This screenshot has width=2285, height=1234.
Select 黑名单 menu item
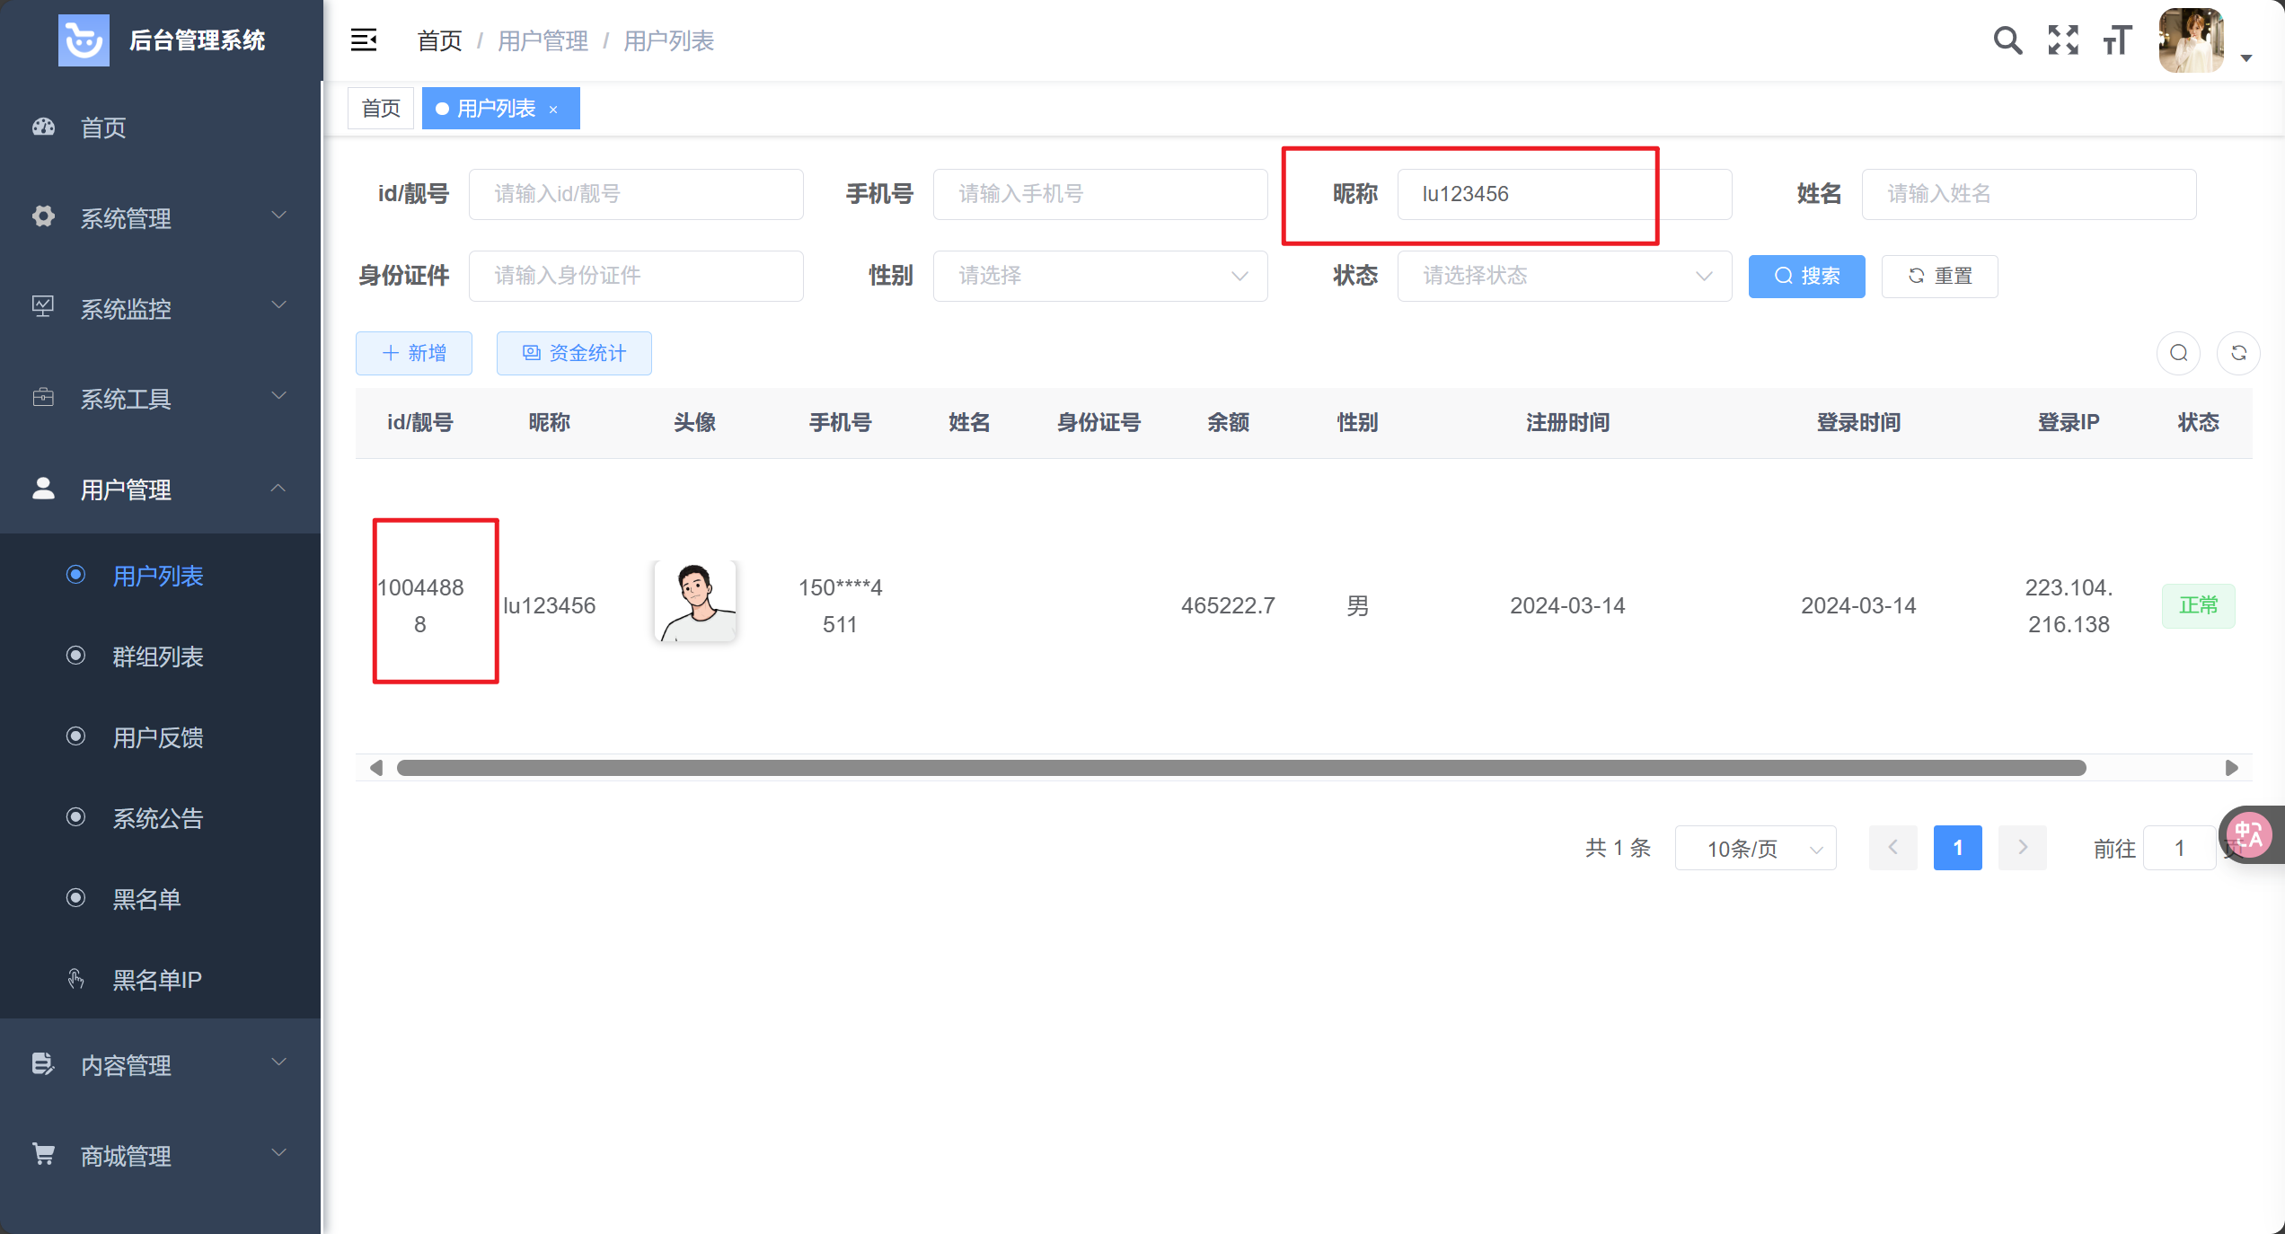click(146, 899)
